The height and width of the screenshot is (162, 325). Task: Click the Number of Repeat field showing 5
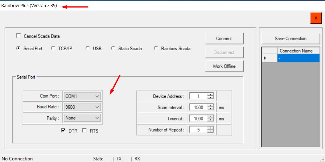(198, 130)
